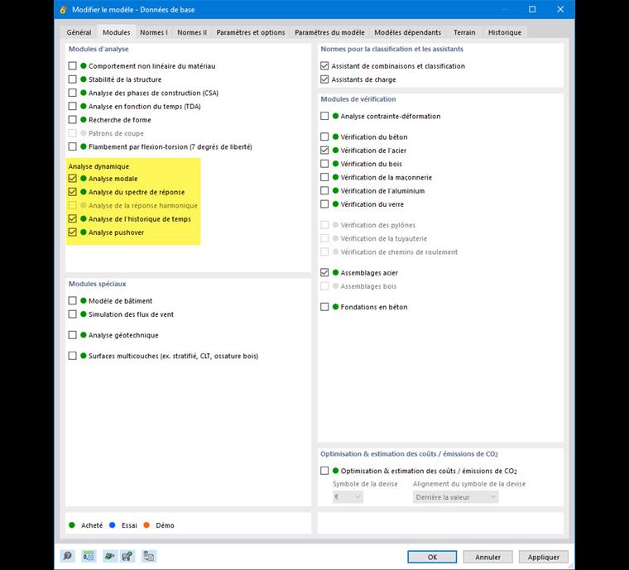Click the greyed Patrons de coupe label

click(116, 133)
